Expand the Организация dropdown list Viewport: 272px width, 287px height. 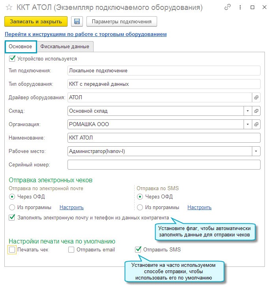(248, 125)
